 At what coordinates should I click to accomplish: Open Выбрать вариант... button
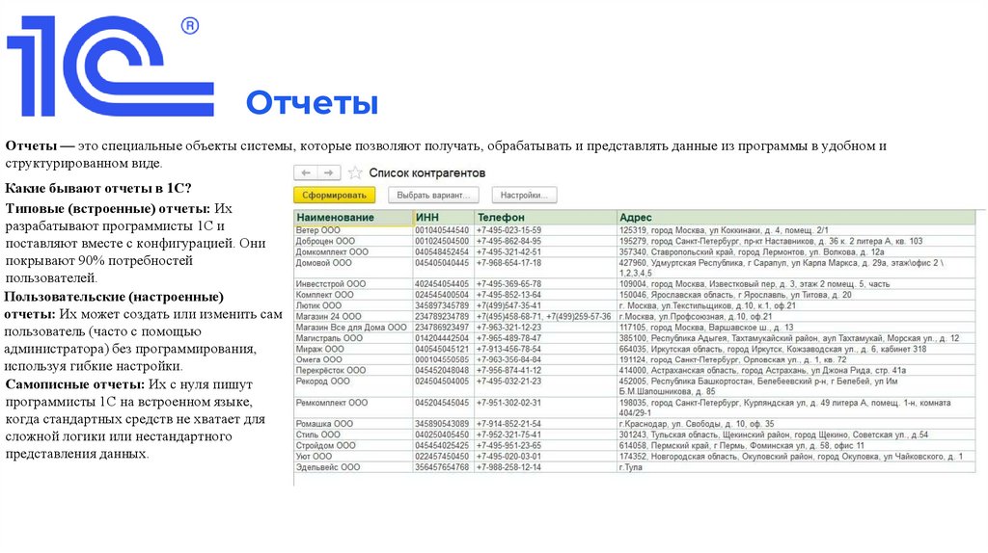click(433, 195)
